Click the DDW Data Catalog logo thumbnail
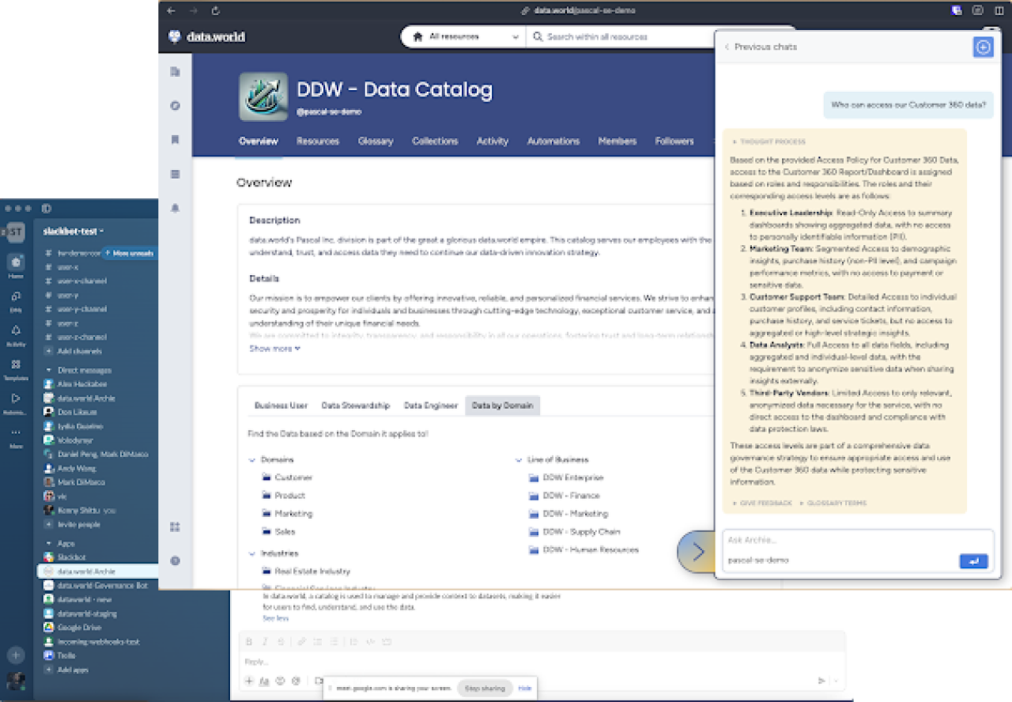The image size is (1012, 702). click(x=263, y=96)
